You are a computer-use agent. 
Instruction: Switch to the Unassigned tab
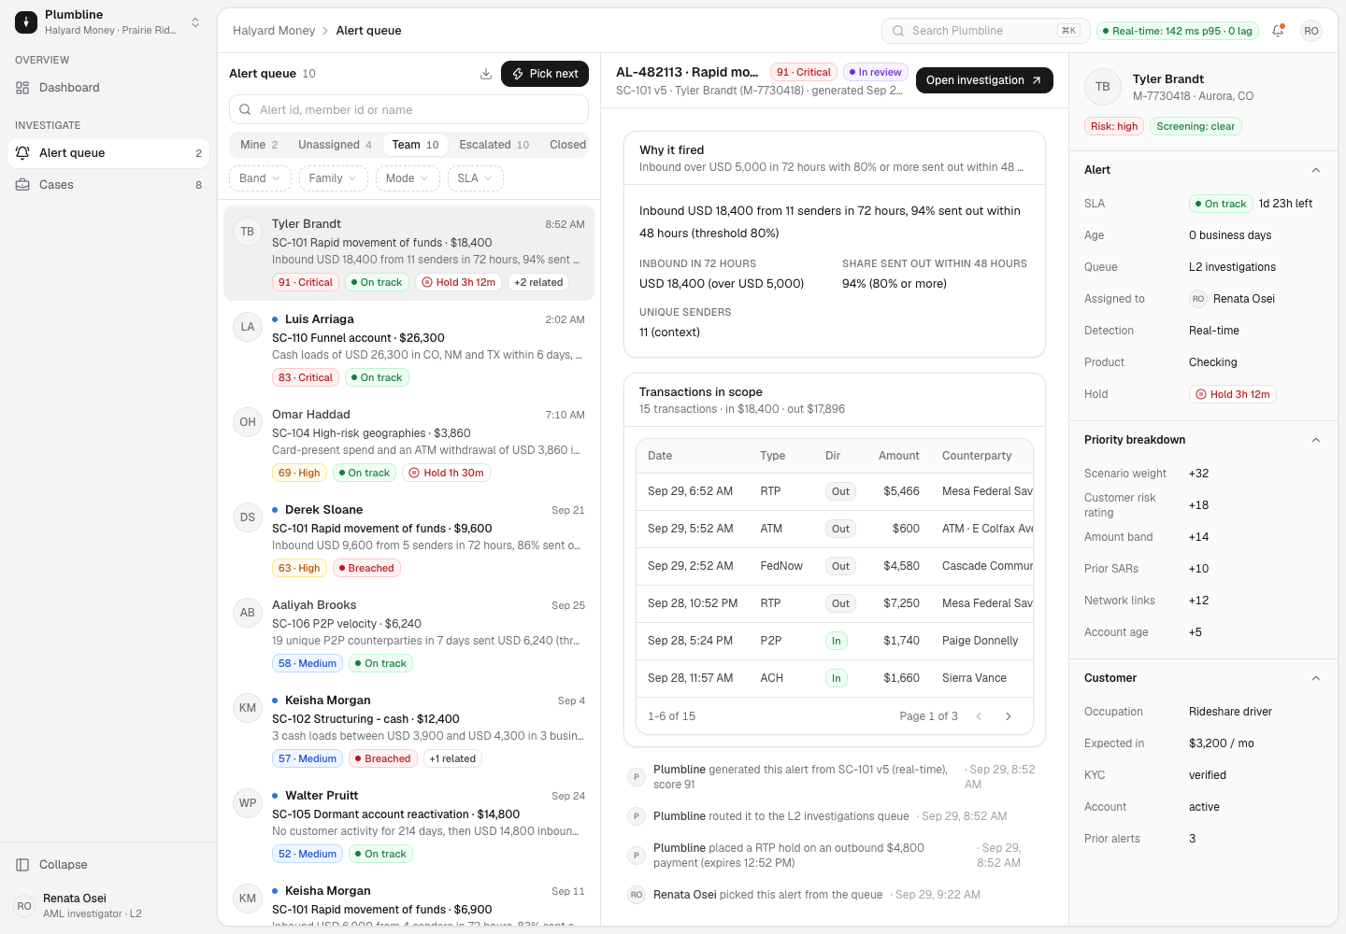click(x=335, y=145)
